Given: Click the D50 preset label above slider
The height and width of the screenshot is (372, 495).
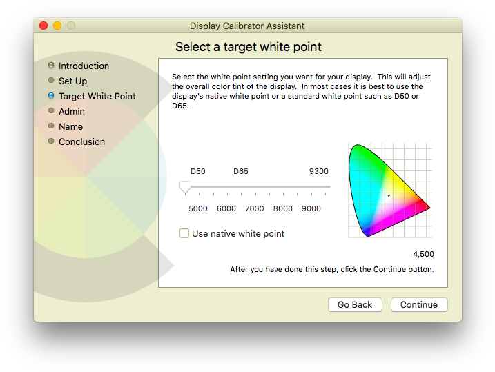Looking at the screenshot, I should (198, 171).
